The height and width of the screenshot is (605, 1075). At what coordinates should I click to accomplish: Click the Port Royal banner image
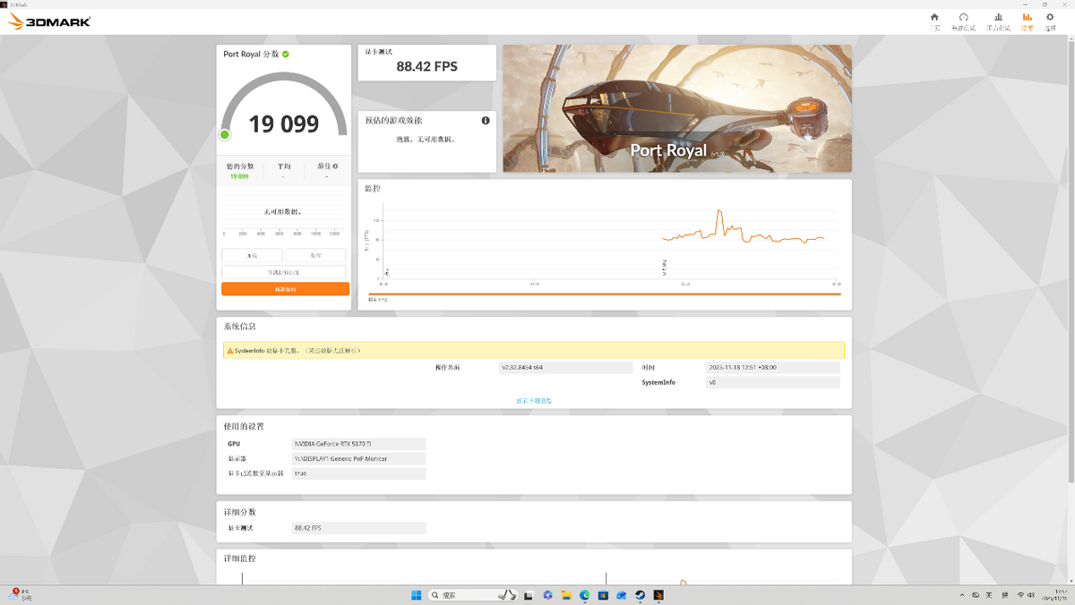point(677,108)
